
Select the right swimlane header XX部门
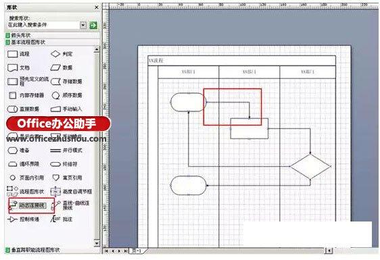pos(308,72)
